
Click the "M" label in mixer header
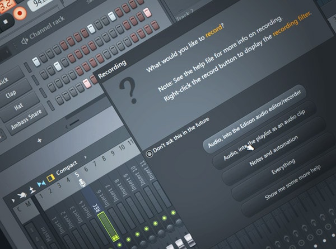pyautogui.click(x=28, y=204)
